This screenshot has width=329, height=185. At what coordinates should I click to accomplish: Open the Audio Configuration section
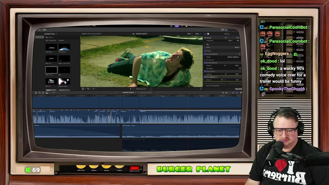pyautogui.click(x=213, y=86)
